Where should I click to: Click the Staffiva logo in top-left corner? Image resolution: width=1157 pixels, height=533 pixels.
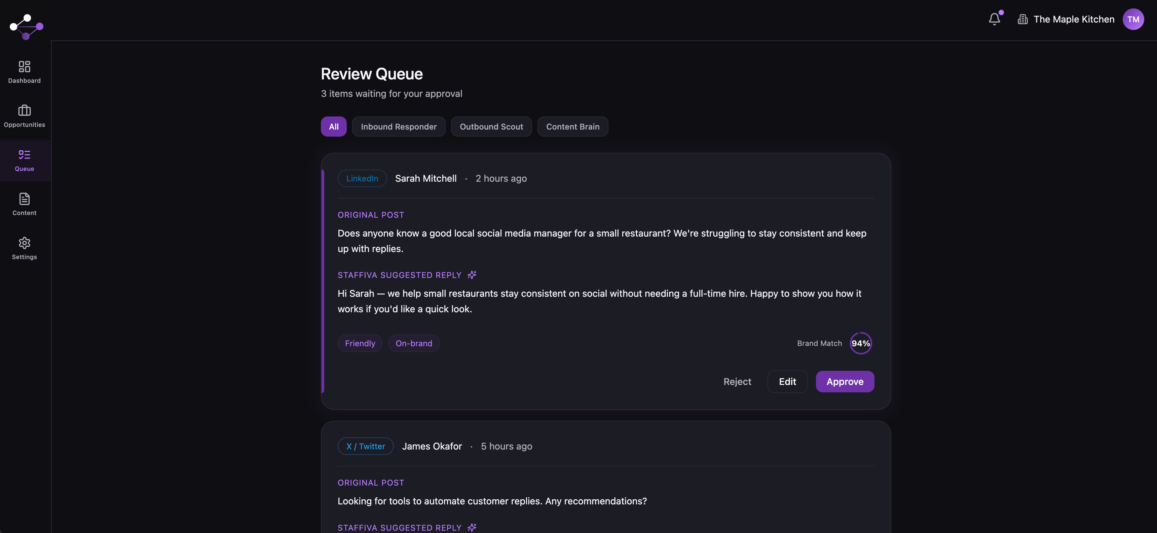click(x=26, y=27)
